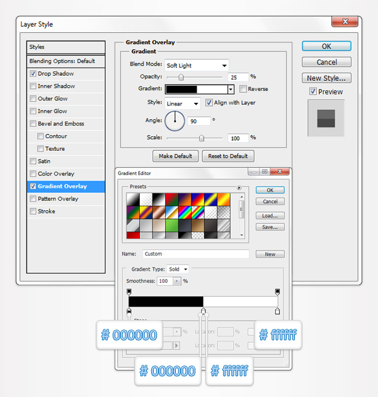This screenshot has width=378, height=397.
Task: Select the left black color stop
Action: [129, 311]
